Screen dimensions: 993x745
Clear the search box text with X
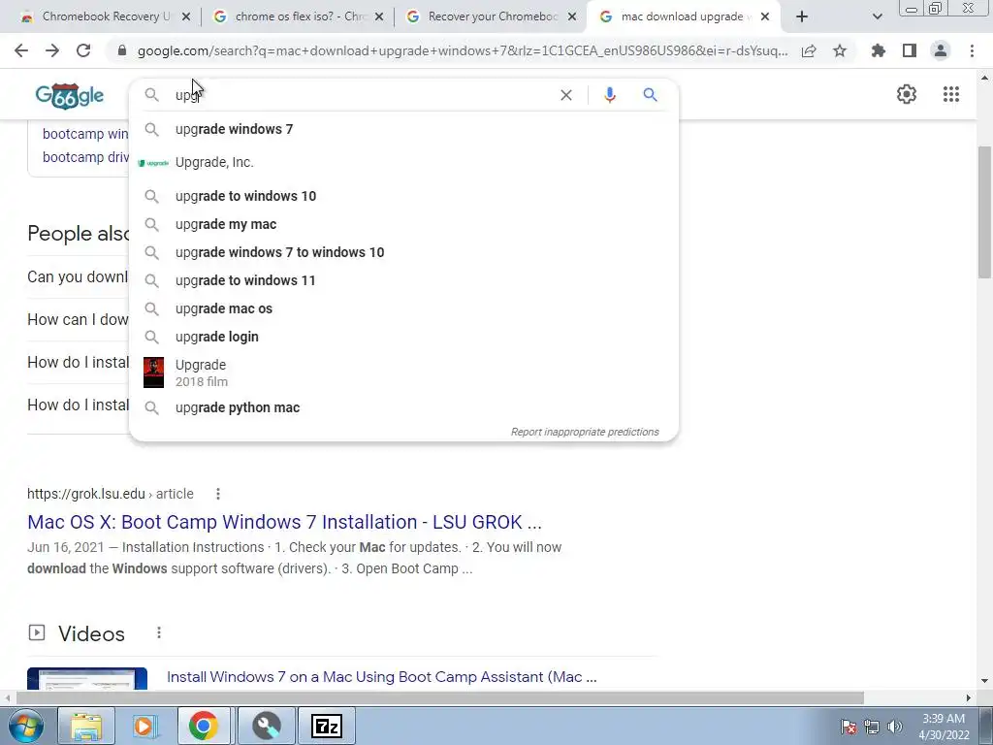pyautogui.click(x=566, y=95)
